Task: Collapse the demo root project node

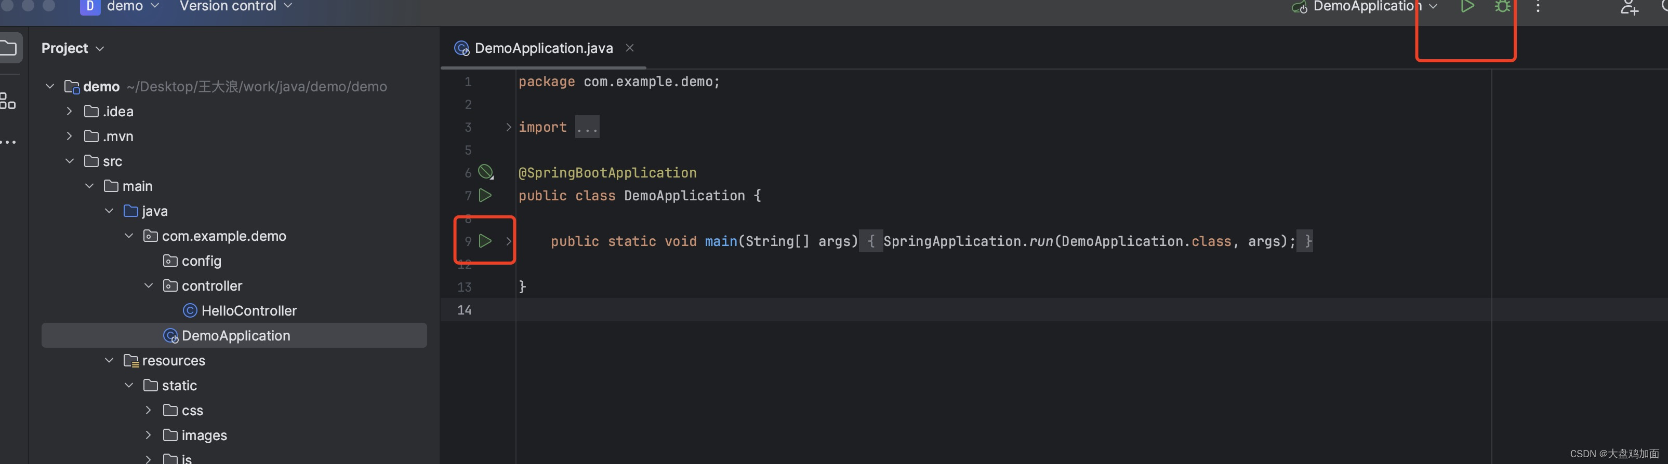Action: point(50,86)
